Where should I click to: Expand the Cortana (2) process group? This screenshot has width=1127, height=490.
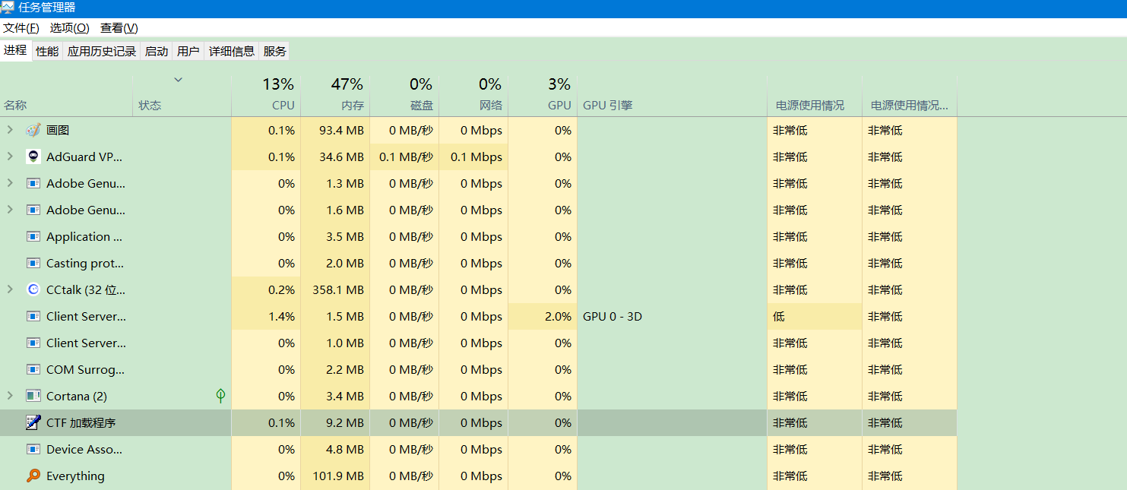(10, 396)
